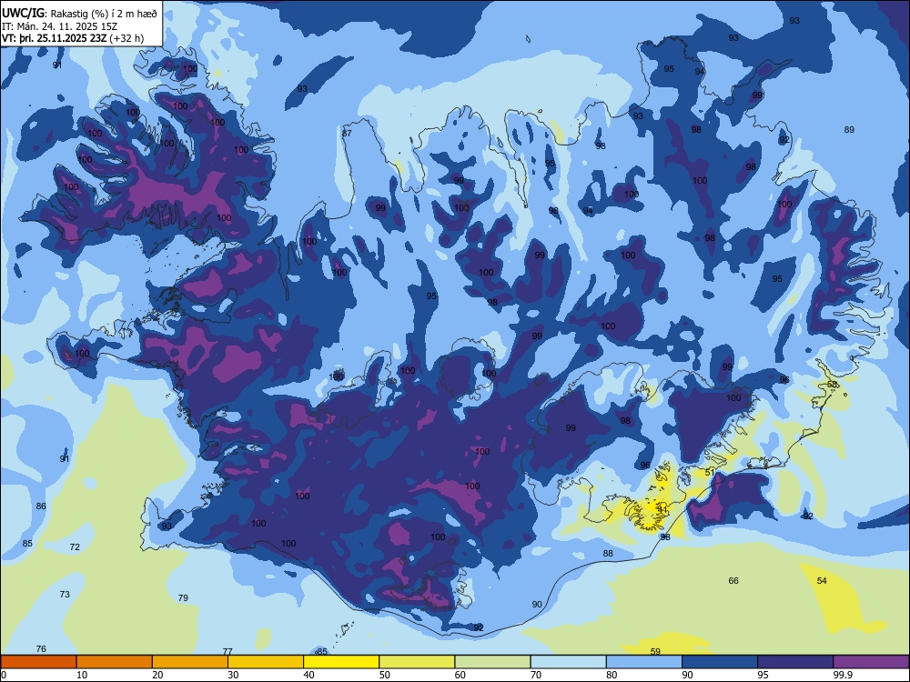Click the light green 60–70 legend swatch
The image size is (910, 682).
492,662
